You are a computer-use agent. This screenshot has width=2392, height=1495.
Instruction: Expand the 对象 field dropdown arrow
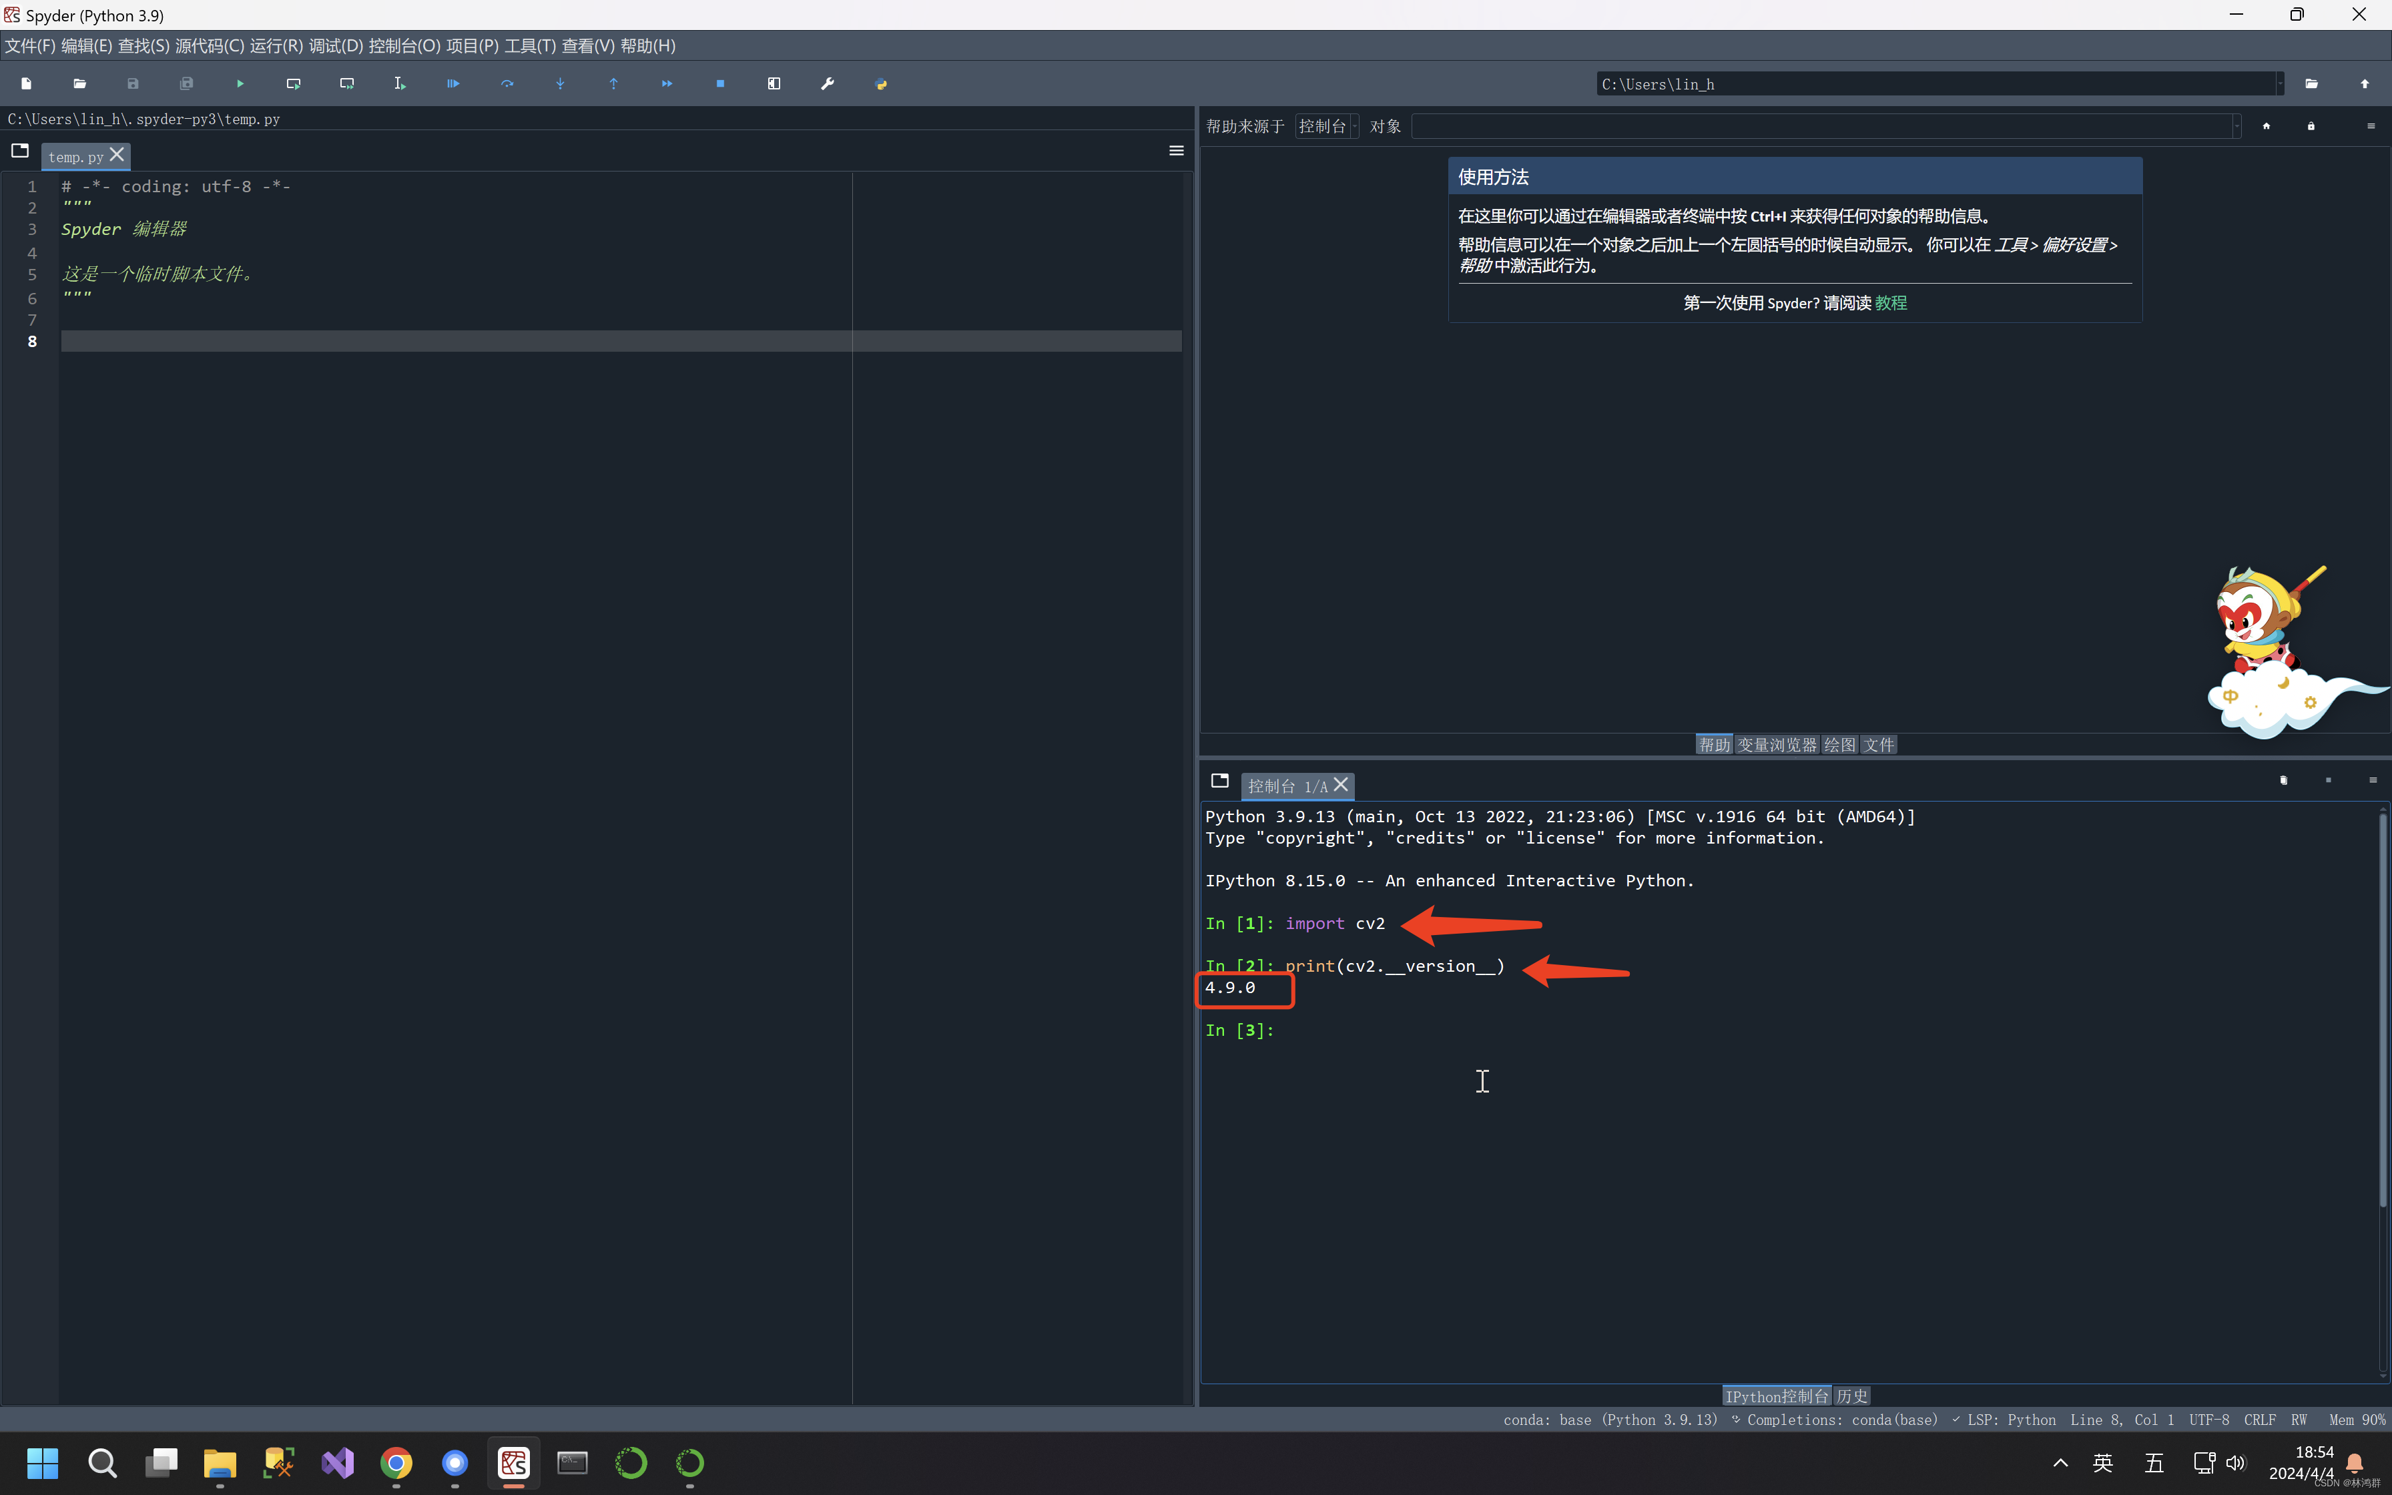pyautogui.click(x=2236, y=125)
